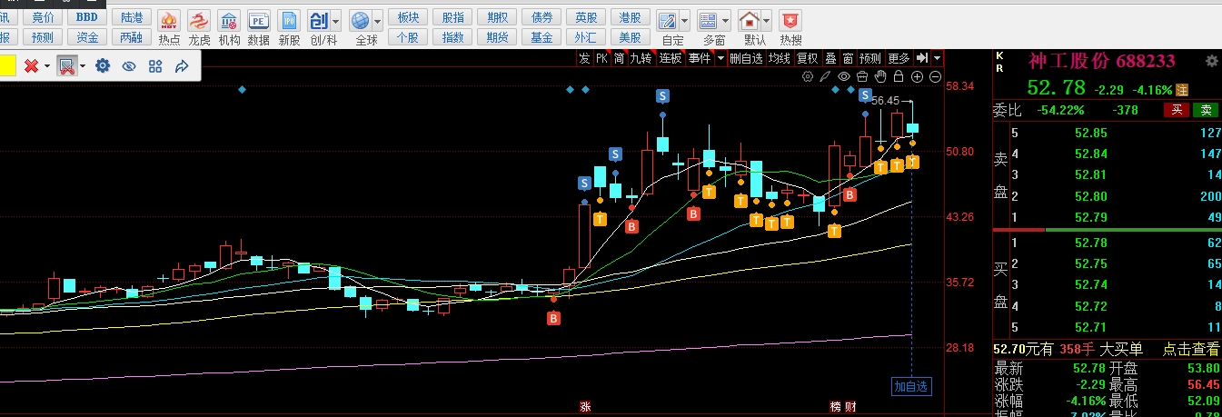Expand the dropdown arrow beside the 全球 globe
This screenshot has height=417, width=1222.
[x=377, y=20]
